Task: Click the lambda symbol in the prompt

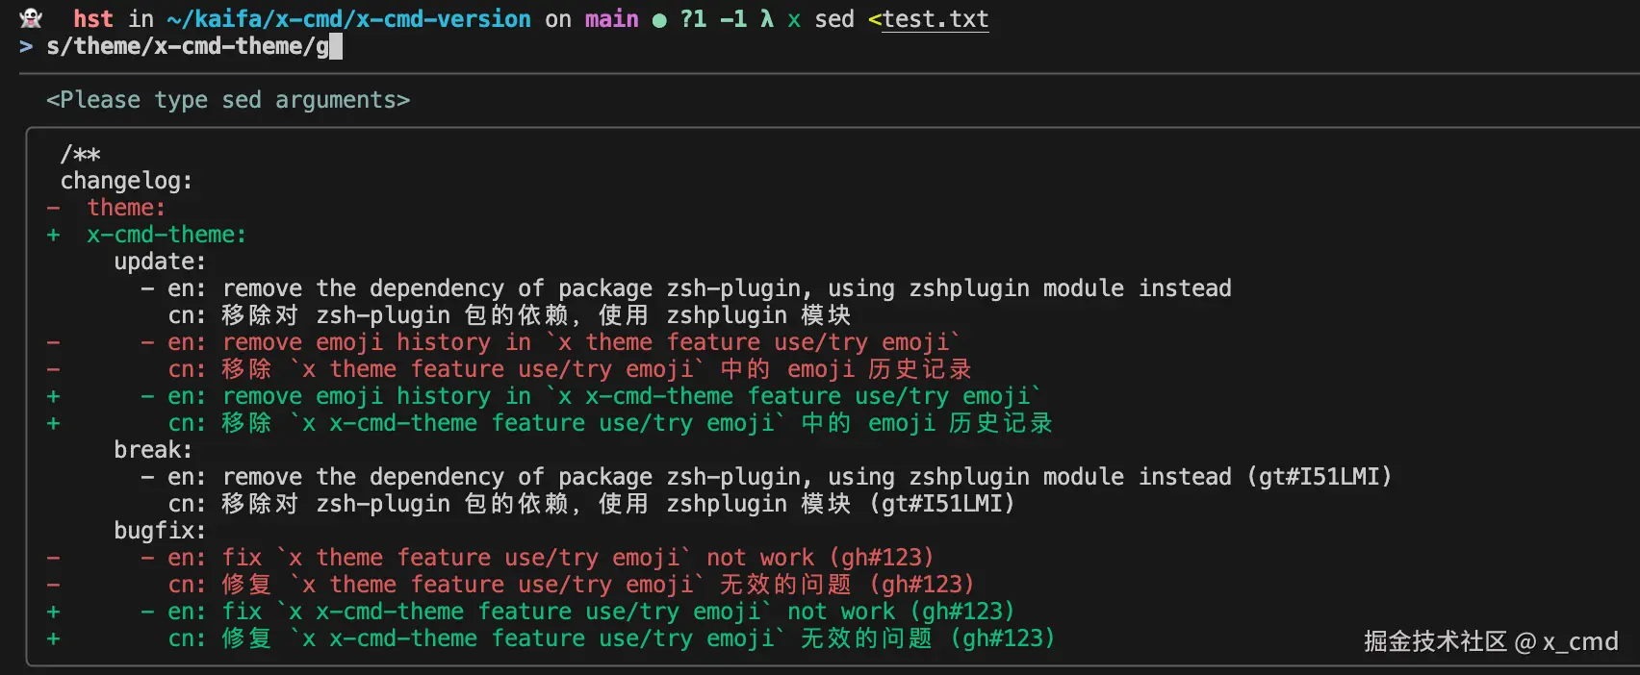Action: click(766, 18)
